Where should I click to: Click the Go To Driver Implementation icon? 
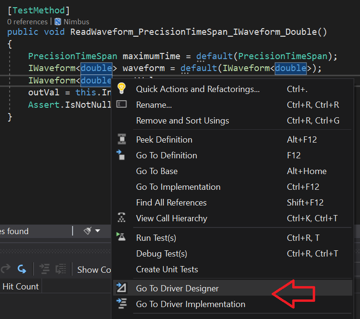(x=121, y=303)
